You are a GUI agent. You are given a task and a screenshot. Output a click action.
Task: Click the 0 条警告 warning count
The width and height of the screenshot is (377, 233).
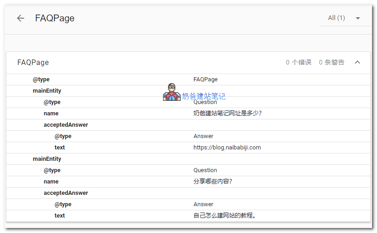[331, 62]
